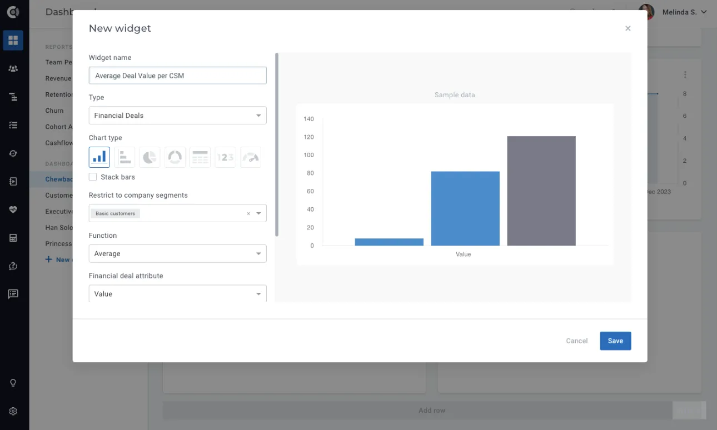Open the Financial deal attribute dropdown
The width and height of the screenshot is (717, 430).
pyautogui.click(x=177, y=293)
